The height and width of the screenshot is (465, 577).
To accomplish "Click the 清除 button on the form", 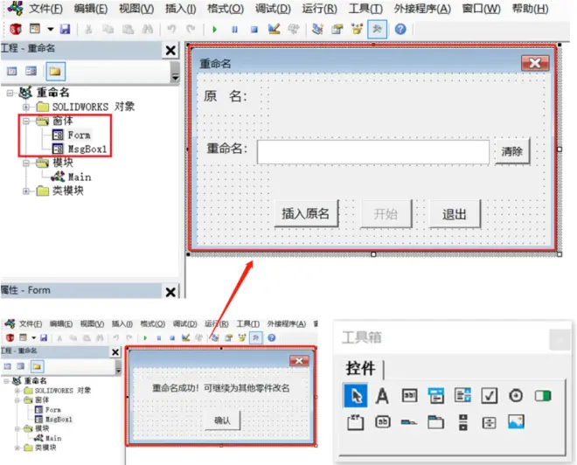I will pyautogui.click(x=511, y=151).
